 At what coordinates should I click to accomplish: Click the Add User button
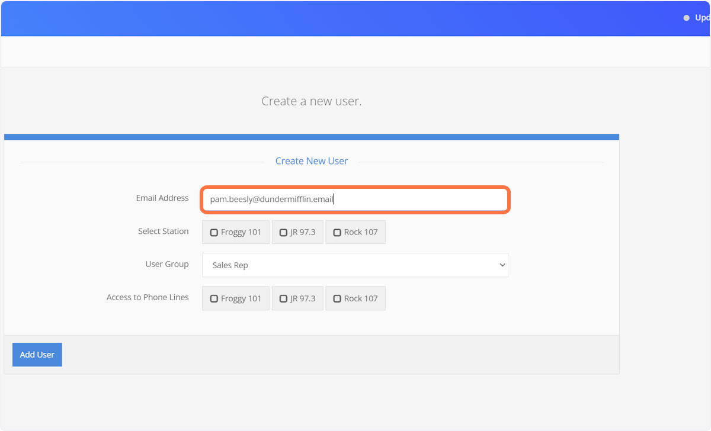(x=37, y=354)
